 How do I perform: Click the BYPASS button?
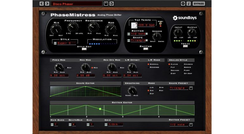coord(199,3)
